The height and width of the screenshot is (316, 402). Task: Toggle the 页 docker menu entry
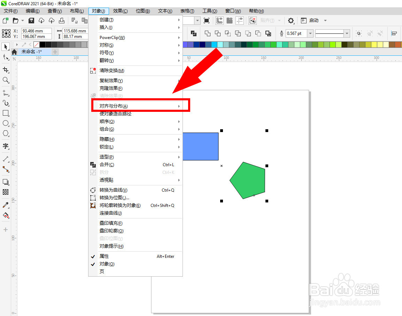point(136,271)
